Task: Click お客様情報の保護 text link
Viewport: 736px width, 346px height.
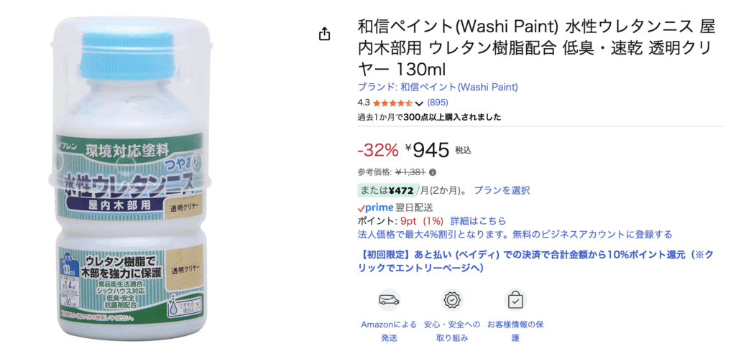Action: pos(515,331)
